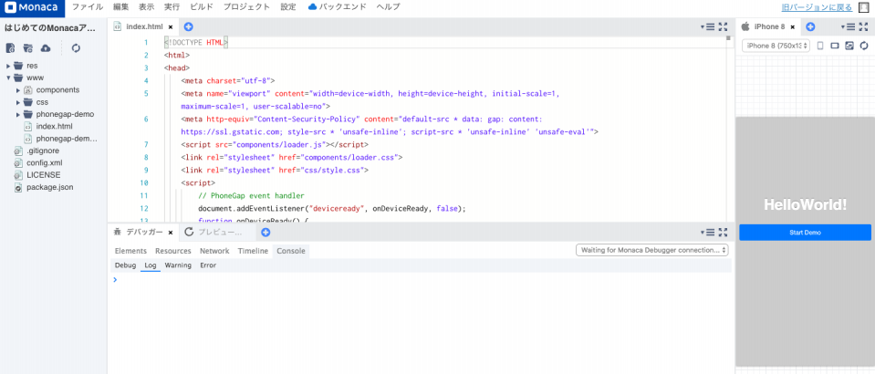Expand the components folder
Viewport: 875px width, 374px height.
18,90
